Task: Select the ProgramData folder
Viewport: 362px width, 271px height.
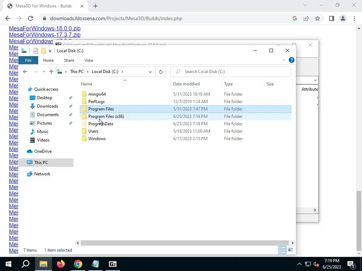Action: pos(101,124)
